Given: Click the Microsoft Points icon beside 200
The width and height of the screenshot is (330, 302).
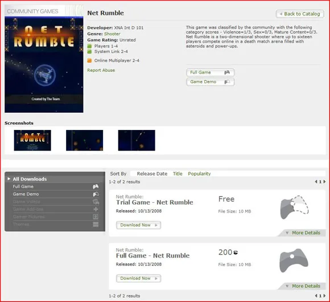Looking at the screenshot, I should tap(236, 252).
